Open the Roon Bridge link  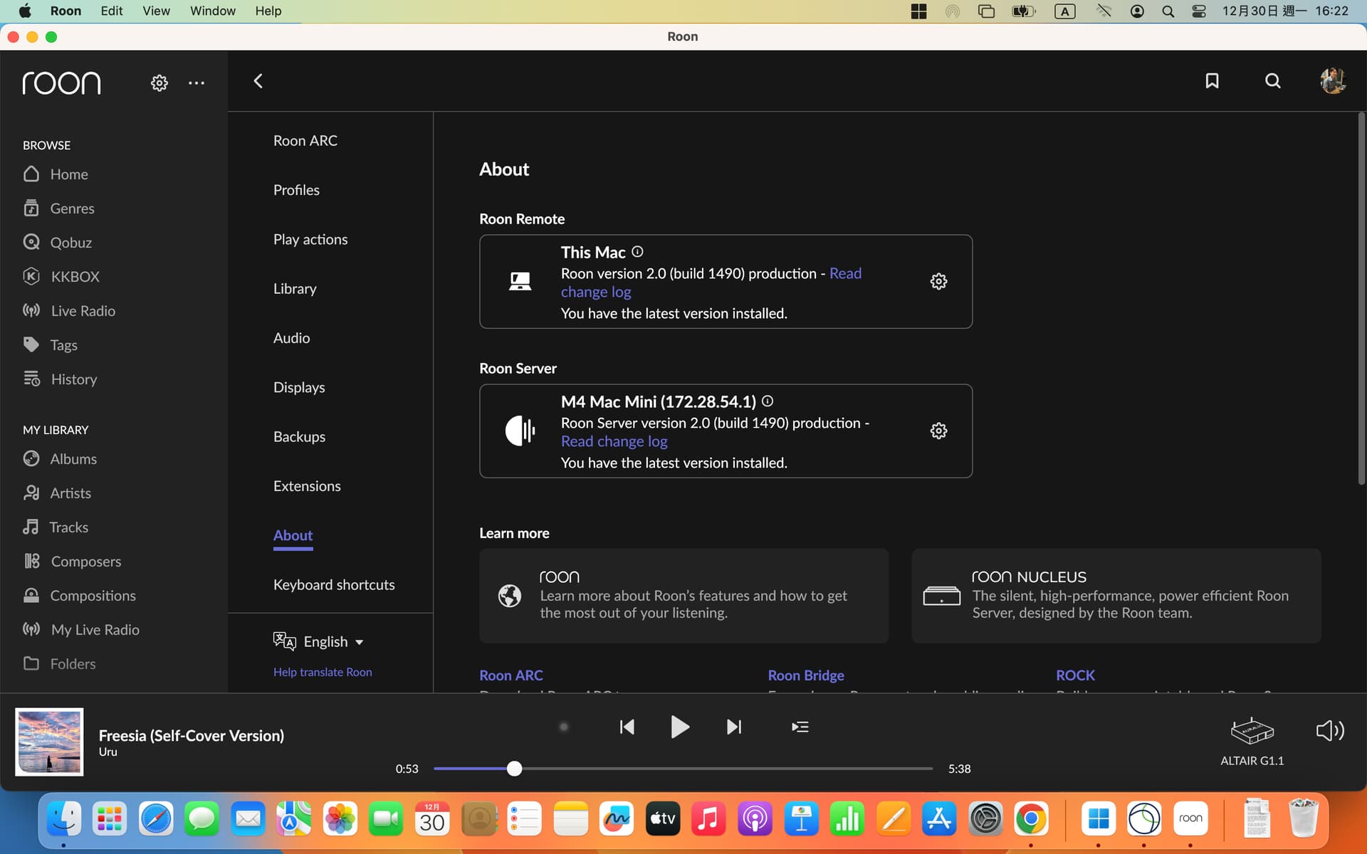coord(806,675)
